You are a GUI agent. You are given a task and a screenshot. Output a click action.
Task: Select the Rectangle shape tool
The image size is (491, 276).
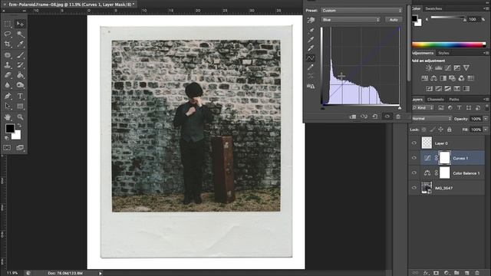pos(20,106)
